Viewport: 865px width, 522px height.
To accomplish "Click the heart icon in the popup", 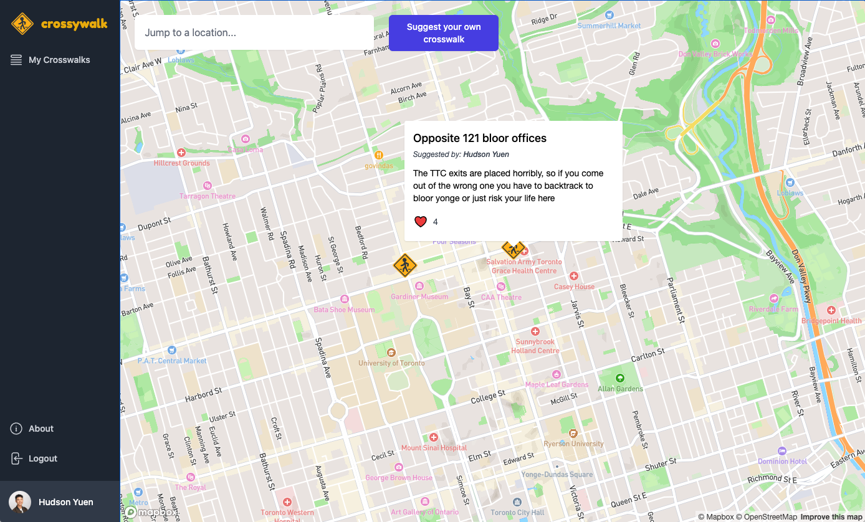I will (x=421, y=221).
